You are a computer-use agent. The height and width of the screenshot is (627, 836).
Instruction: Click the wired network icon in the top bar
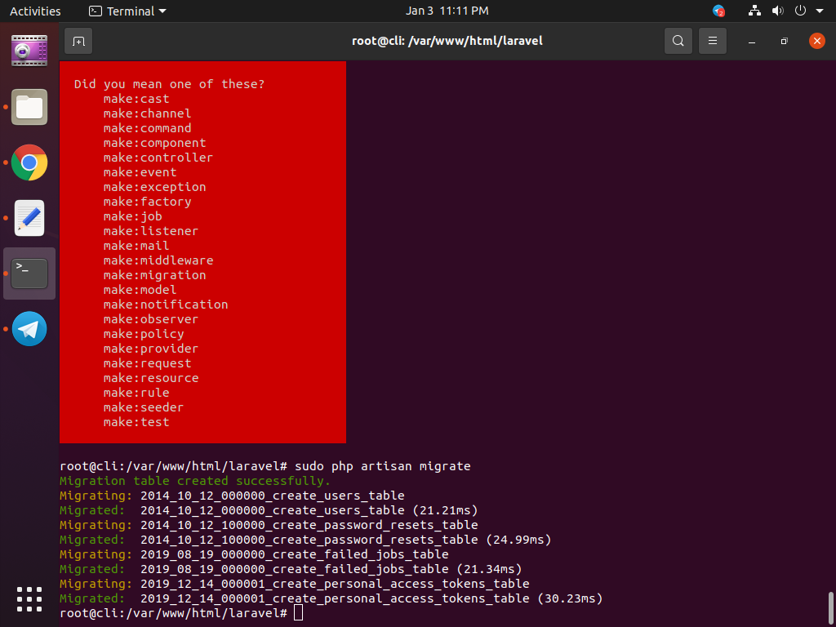click(754, 11)
